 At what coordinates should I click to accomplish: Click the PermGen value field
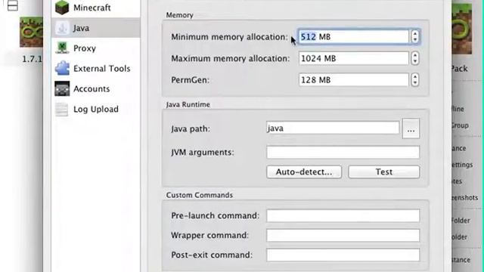tap(353, 80)
